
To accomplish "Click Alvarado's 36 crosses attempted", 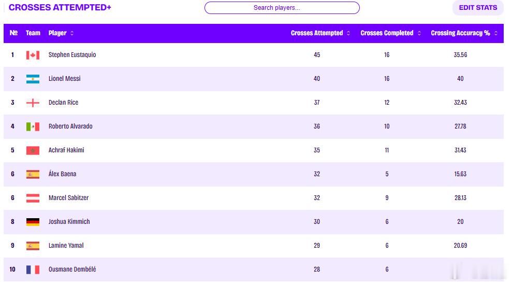I will 317,126.
